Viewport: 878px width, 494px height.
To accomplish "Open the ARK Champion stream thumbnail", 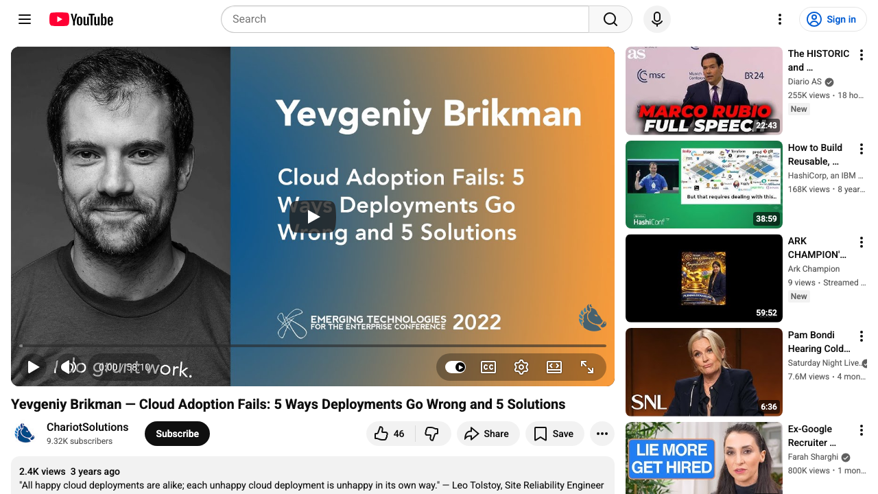I will [x=704, y=279].
